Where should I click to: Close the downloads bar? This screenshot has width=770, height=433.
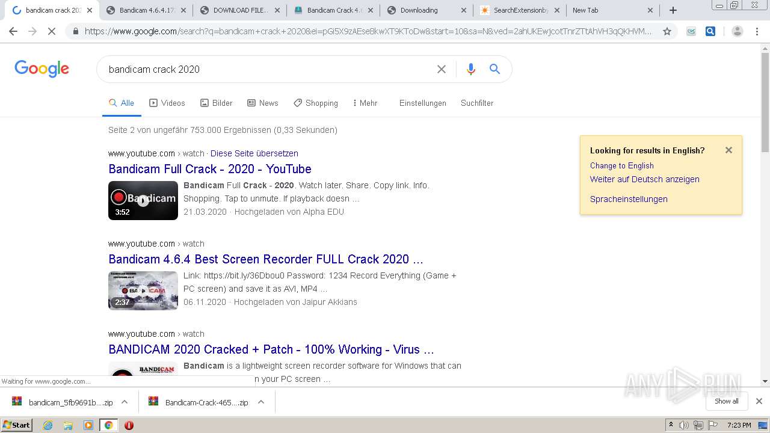tap(759, 401)
